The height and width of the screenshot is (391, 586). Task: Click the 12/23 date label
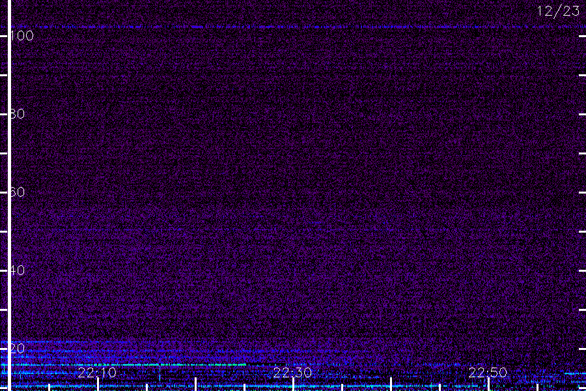pyautogui.click(x=558, y=11)
